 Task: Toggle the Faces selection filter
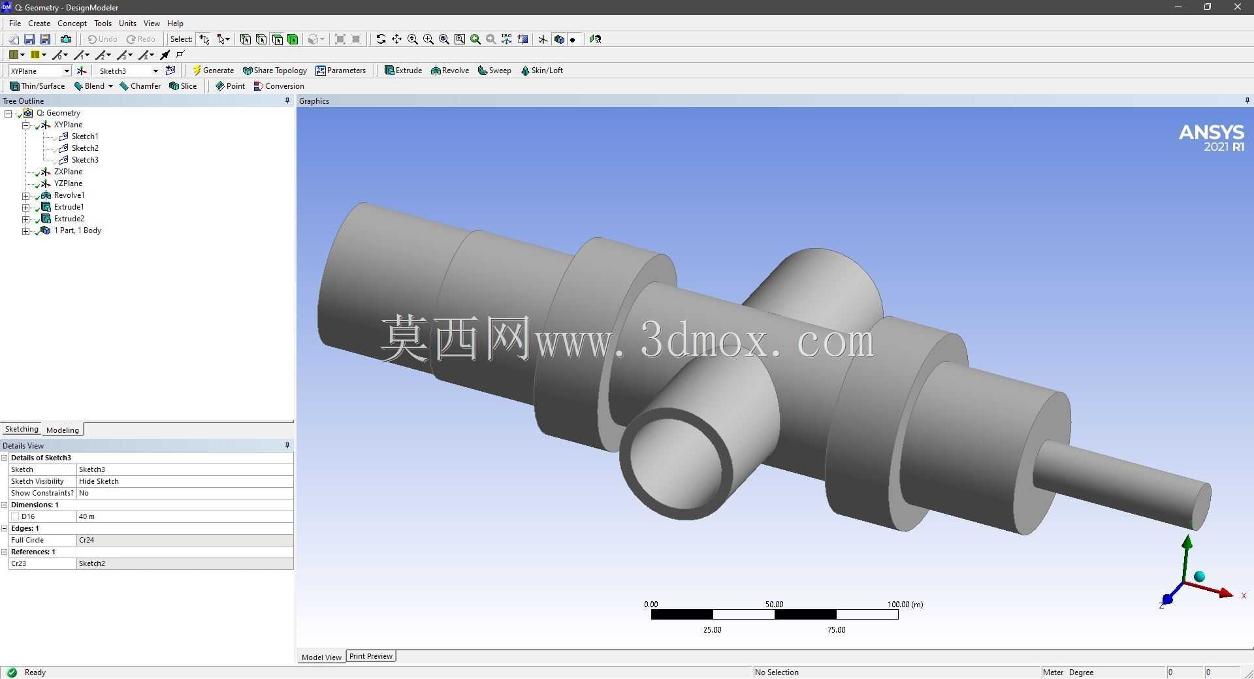coord(277,39)
